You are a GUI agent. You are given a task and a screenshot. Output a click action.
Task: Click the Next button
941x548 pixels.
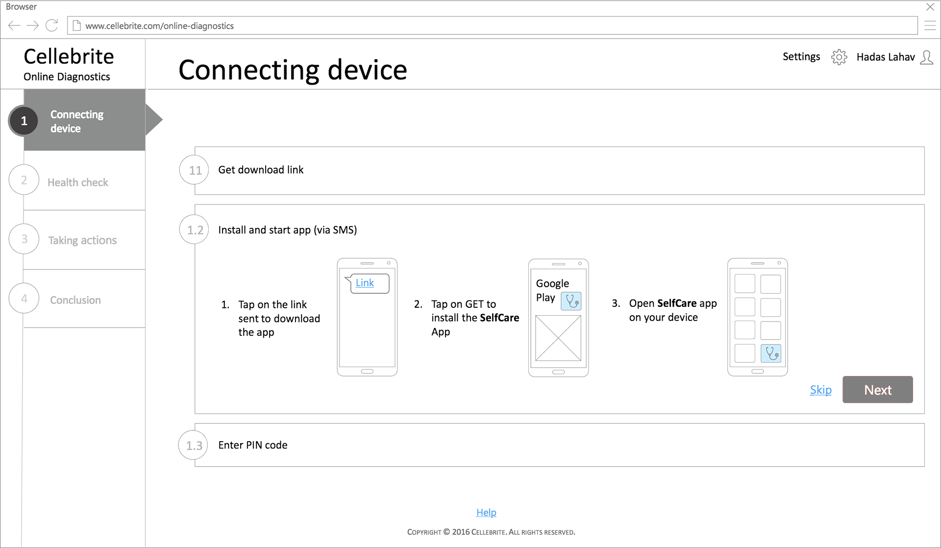pos(877,390)
